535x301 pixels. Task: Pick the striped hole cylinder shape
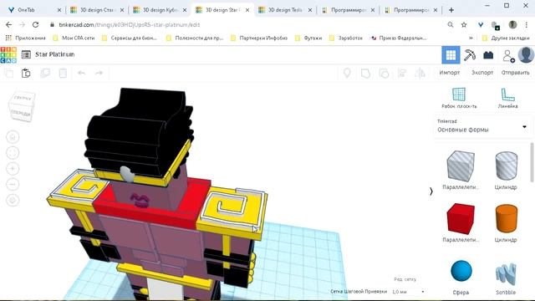click(x=506, y=166)
